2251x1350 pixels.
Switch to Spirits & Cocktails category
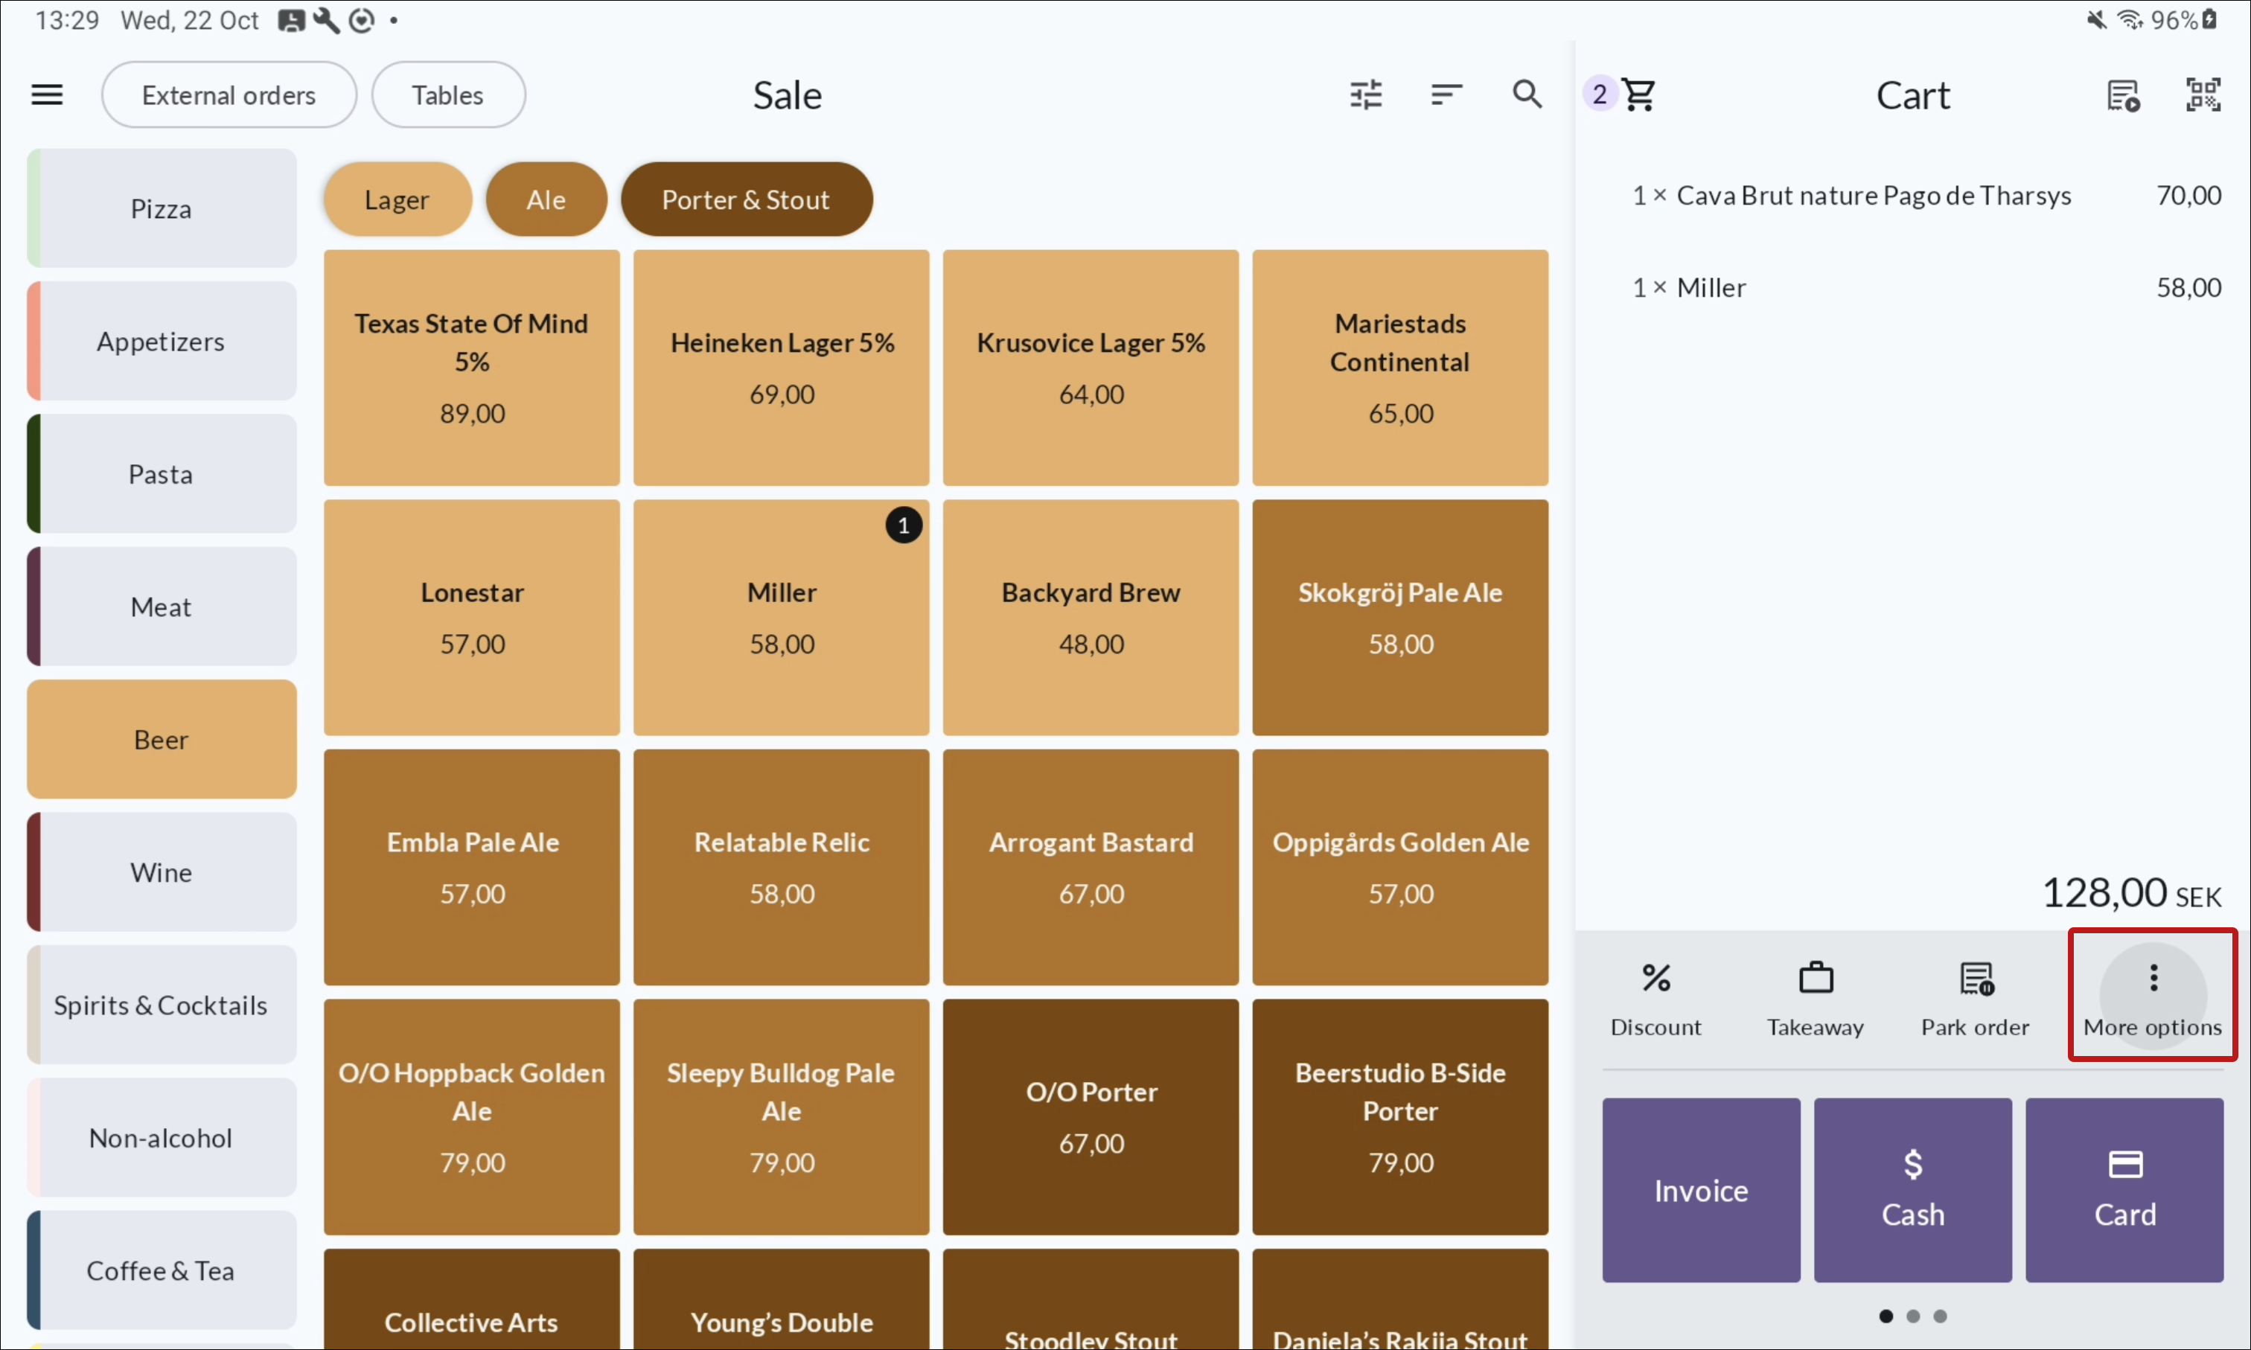pos(161,1004)
